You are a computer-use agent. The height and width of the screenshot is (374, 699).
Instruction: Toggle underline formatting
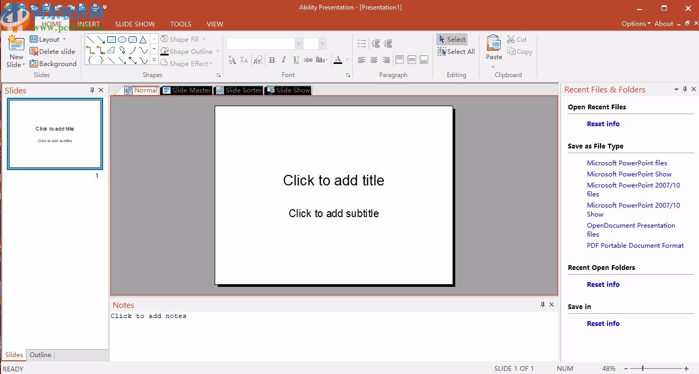coord(296,60)
